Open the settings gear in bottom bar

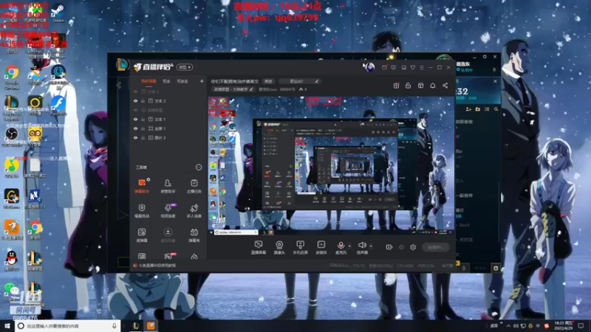[413, 247]
